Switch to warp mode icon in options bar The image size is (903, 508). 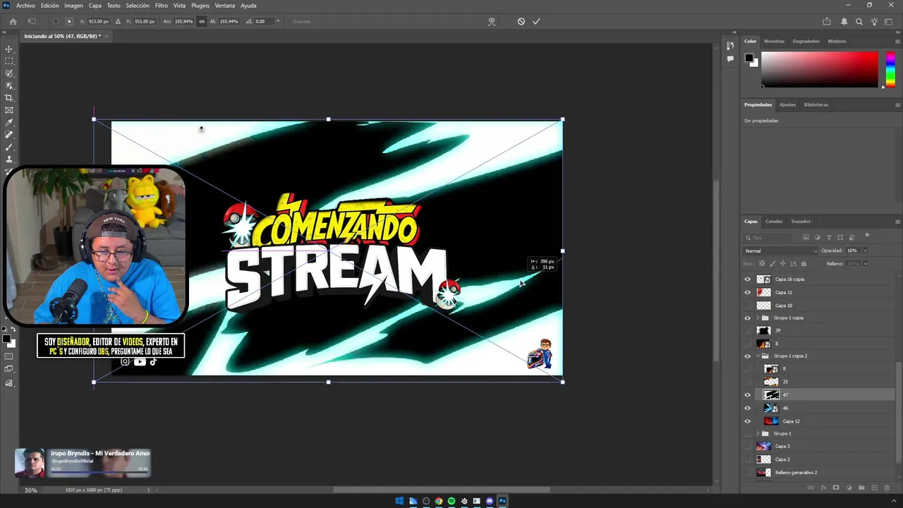click(492, 21)
